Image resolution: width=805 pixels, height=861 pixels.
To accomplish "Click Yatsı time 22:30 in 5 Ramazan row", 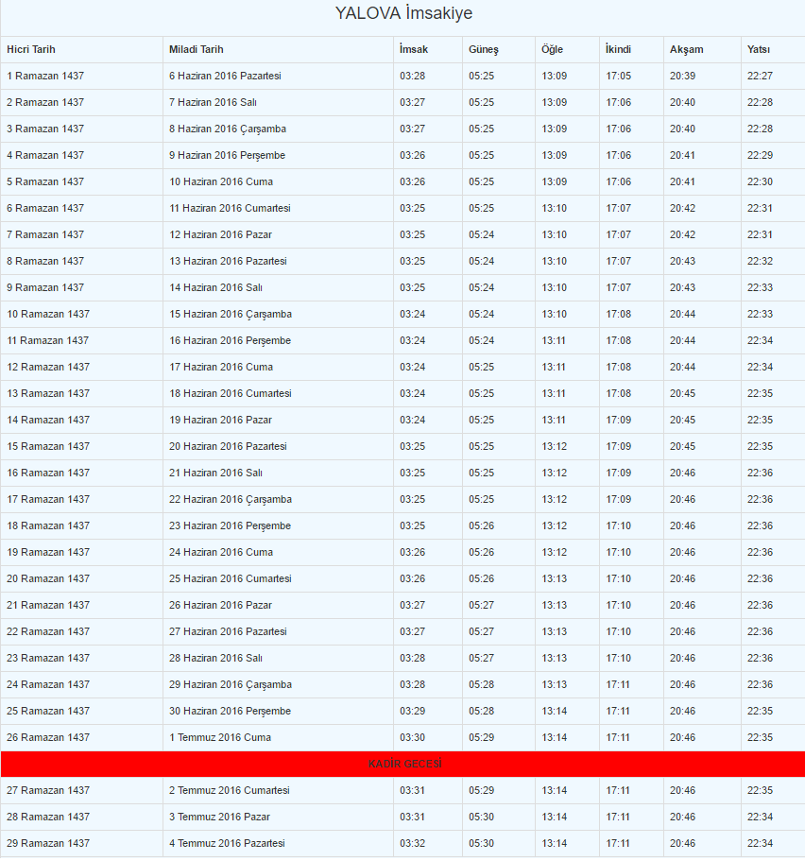I will [x=760, y=181].
